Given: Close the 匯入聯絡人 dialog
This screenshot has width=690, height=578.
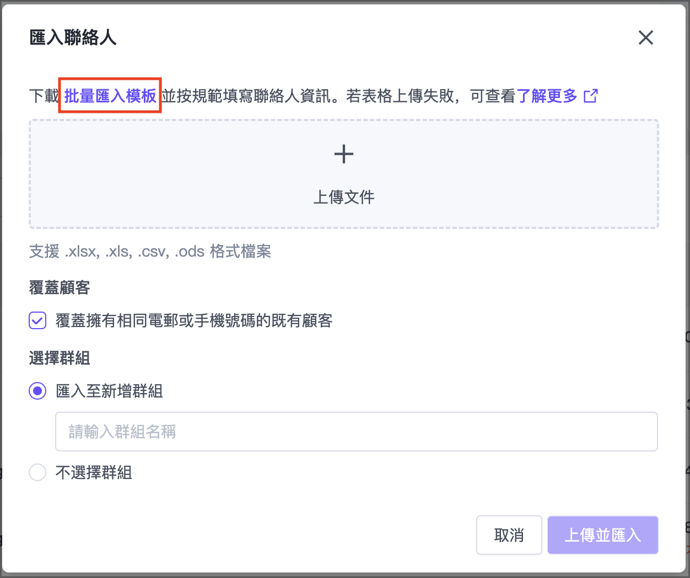Looking at the screenshot, I should 645,37.
